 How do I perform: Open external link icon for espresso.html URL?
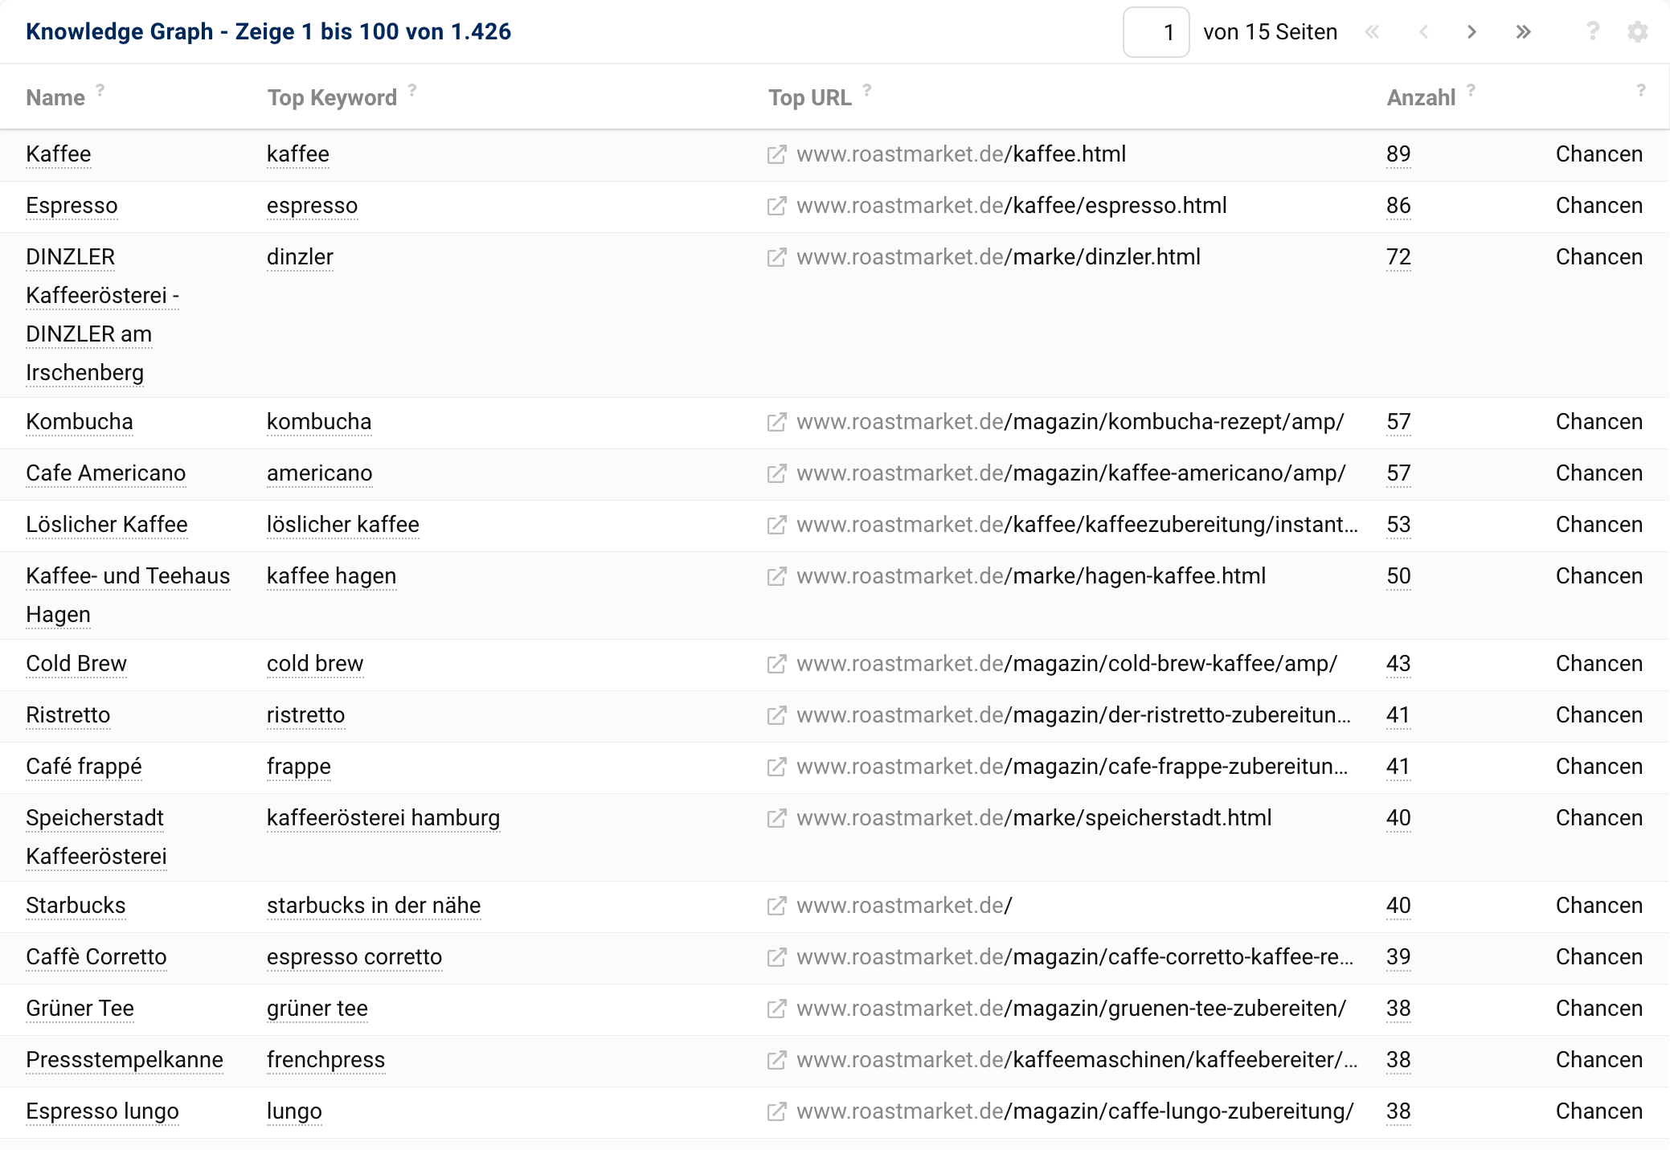pyautogui.click(x=776, y=206)
